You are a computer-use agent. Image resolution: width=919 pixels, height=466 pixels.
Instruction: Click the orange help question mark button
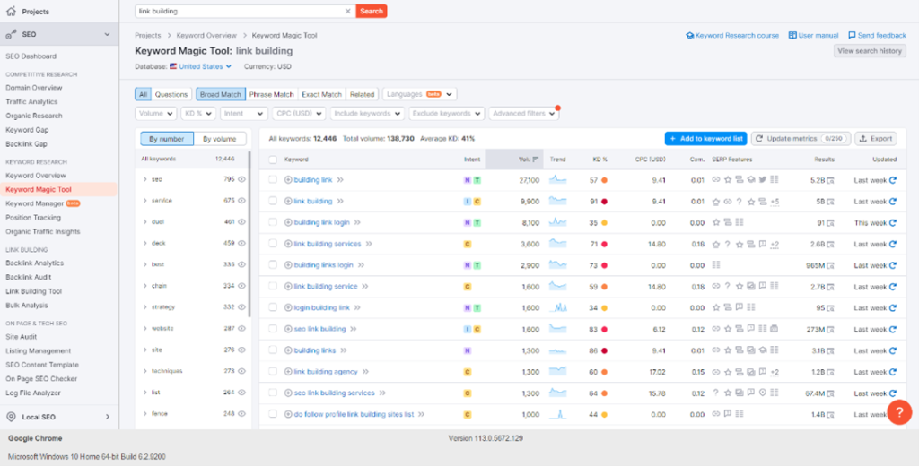[x=899, y=412]
